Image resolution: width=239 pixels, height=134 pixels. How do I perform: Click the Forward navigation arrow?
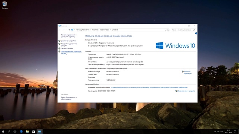[64, 30]
